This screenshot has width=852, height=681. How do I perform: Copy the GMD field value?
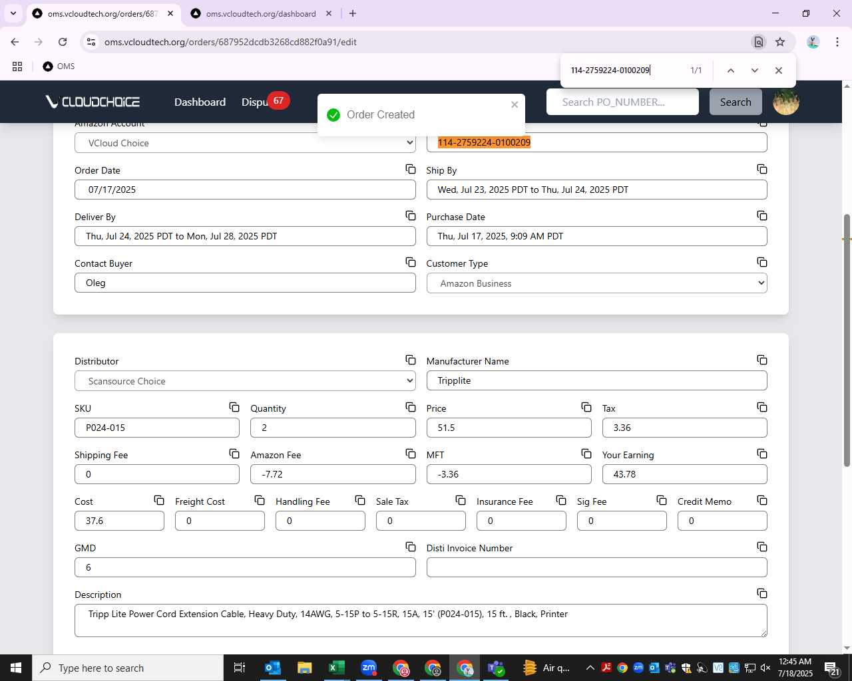coord(411,547)
